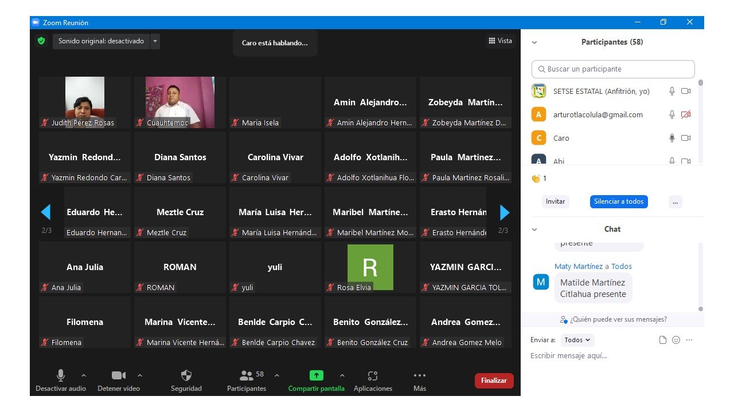The width and height of the screenshot is (734, 412).
Task: Open the Security shield options
Action: coord(186,376)
